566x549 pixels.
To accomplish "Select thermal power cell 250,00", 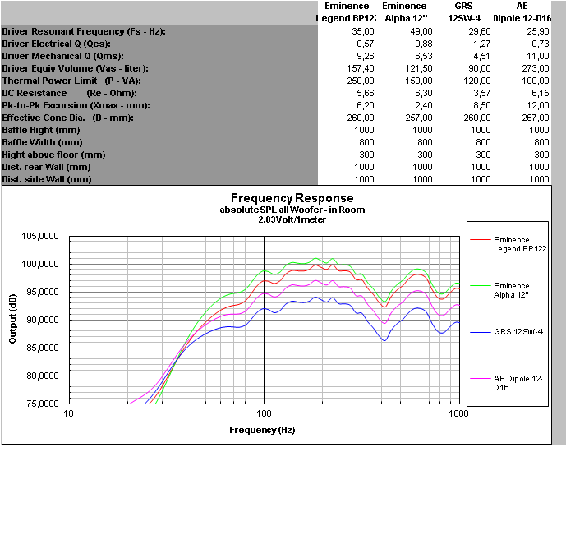I will click(361, 81).
